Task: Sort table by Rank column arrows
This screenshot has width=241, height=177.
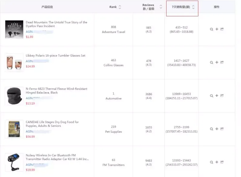Action: (x=120, y=7)
